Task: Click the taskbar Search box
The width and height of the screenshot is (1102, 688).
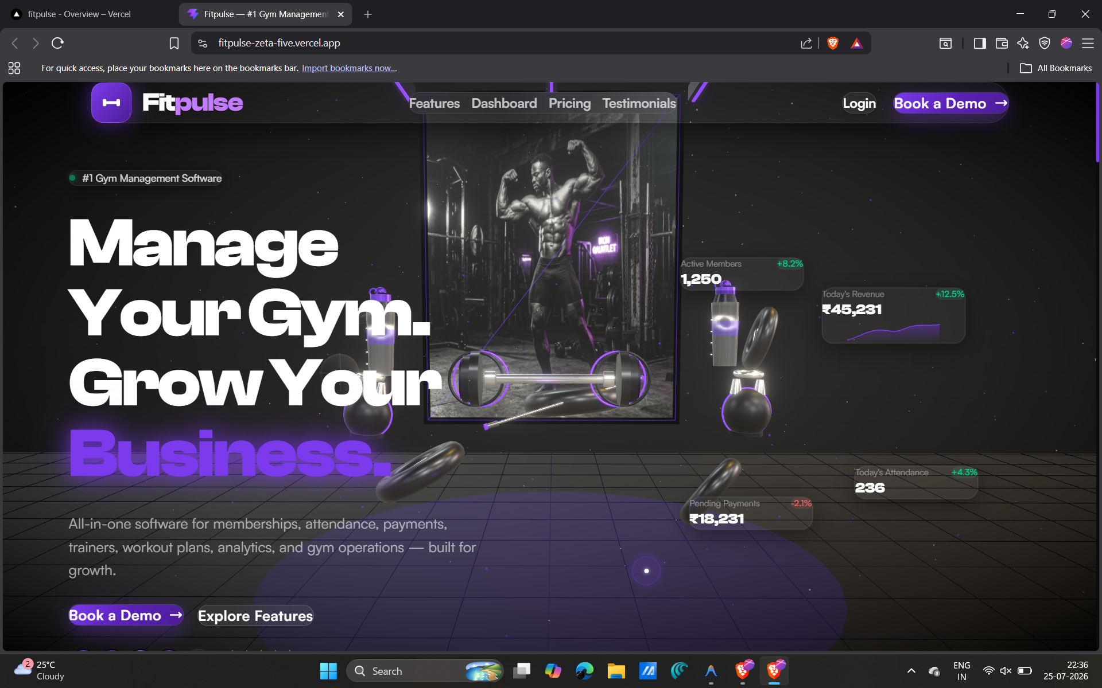Action: click(x=425, y=671)
